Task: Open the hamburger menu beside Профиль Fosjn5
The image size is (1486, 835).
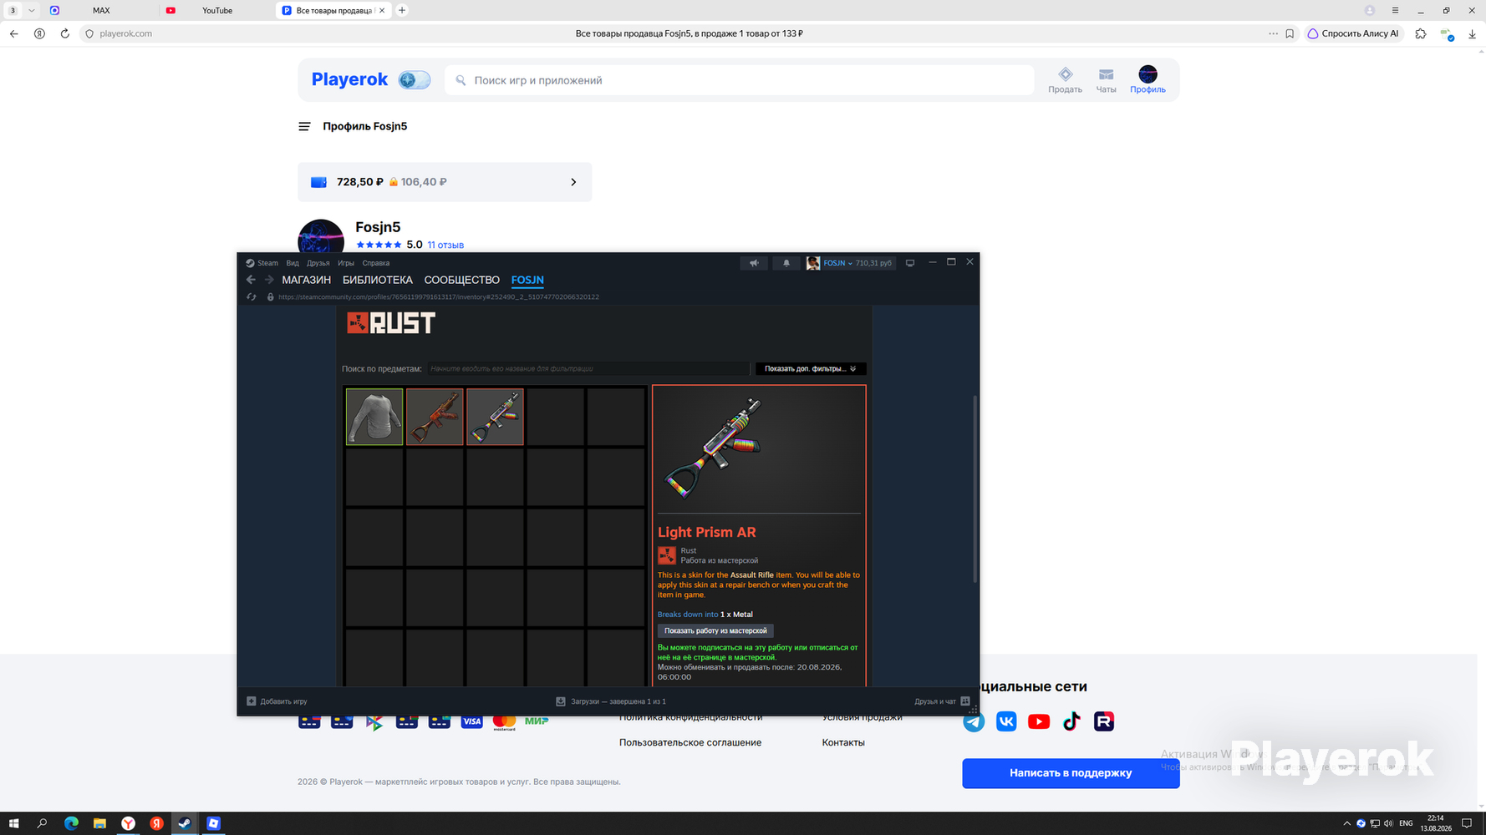Action: click(x=304, y=127)
